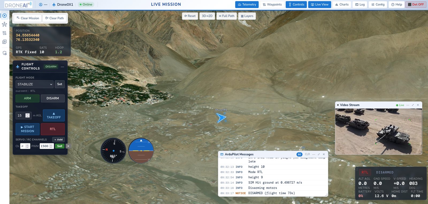Toggle Det OFF detection switch
The width and height of the screenshot is (428, 204).
coord(416,5)
